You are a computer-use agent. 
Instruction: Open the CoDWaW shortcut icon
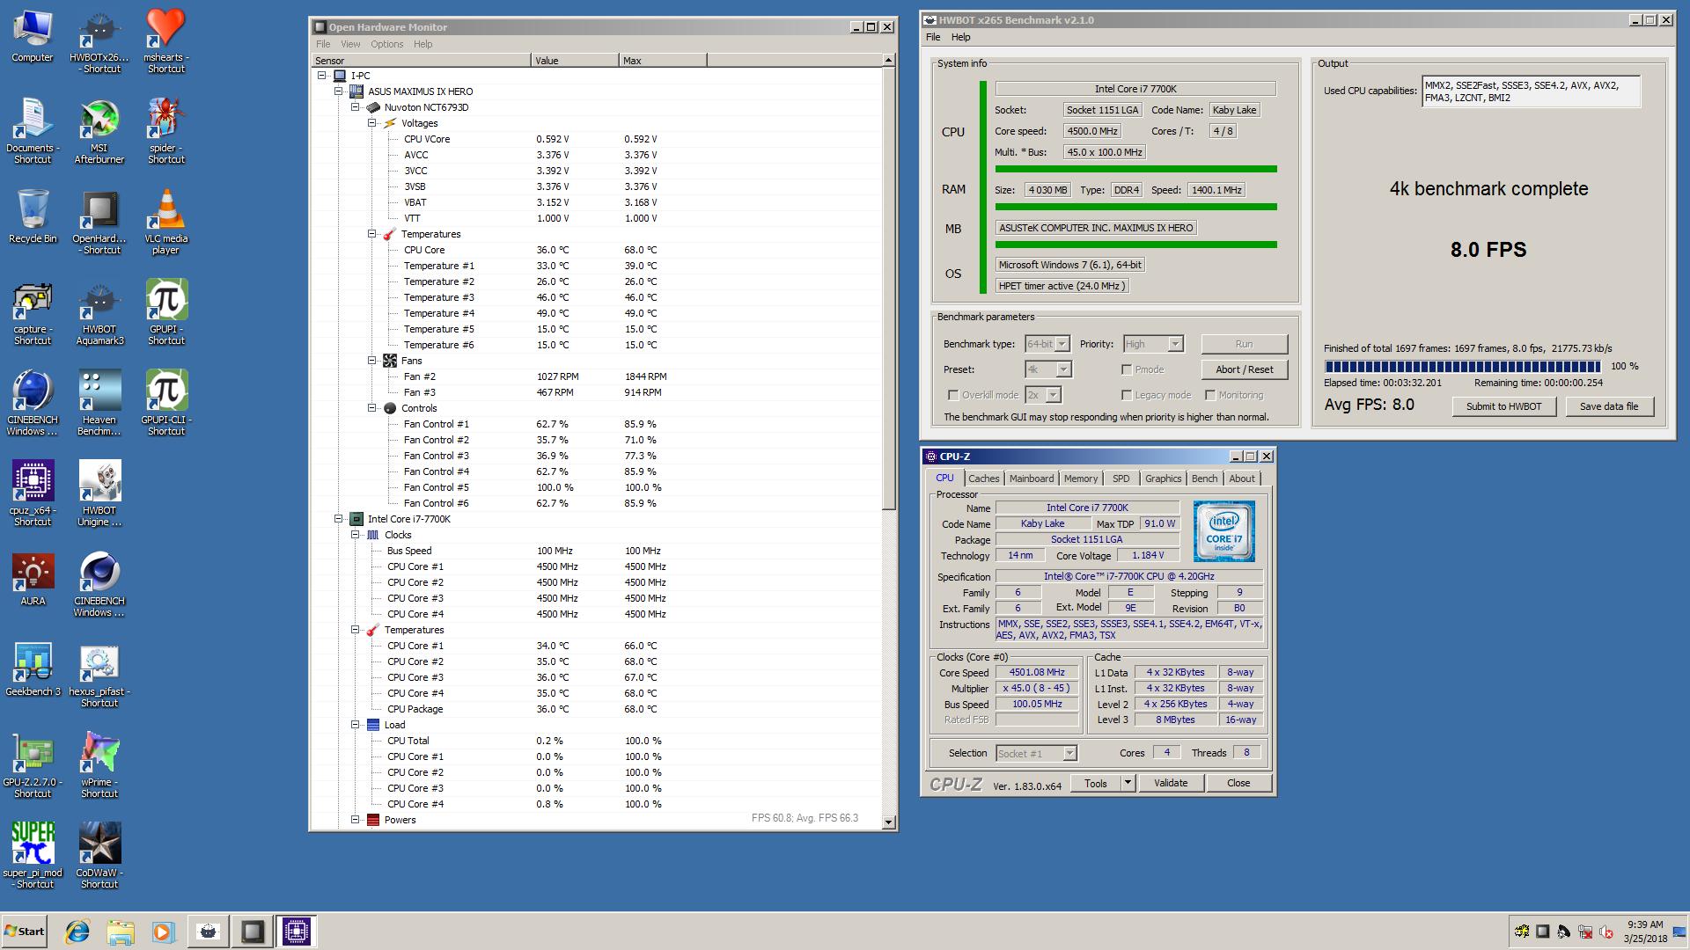click(x=99, y=857)
